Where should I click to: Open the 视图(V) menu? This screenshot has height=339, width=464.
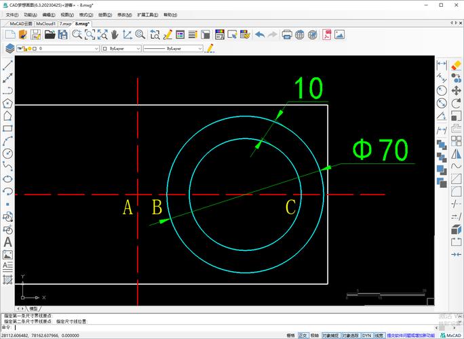tap(67, 15)
